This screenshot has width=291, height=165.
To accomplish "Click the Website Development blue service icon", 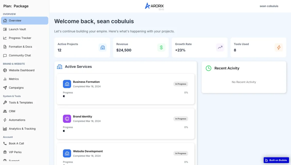I will tap(67, 154).
